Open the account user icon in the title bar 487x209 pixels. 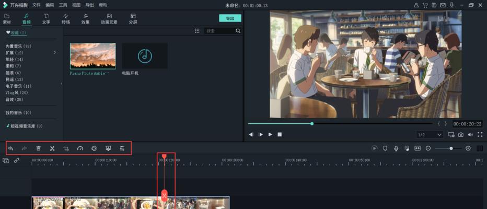click(416, 5)
